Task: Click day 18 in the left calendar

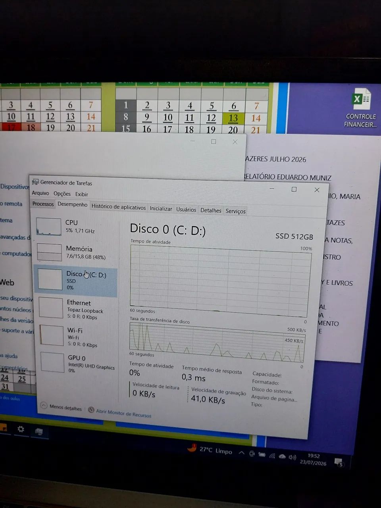Action: click(x=31, y=127)
